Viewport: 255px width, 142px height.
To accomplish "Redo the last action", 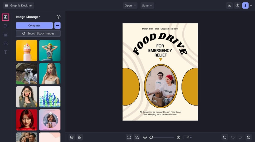I will click(241, 137).
